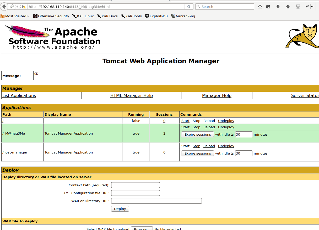This screenshot has width=319, height=230.
Task: Edit idle minutes field in _M@nag3Me row
Action: pos(244,134)
